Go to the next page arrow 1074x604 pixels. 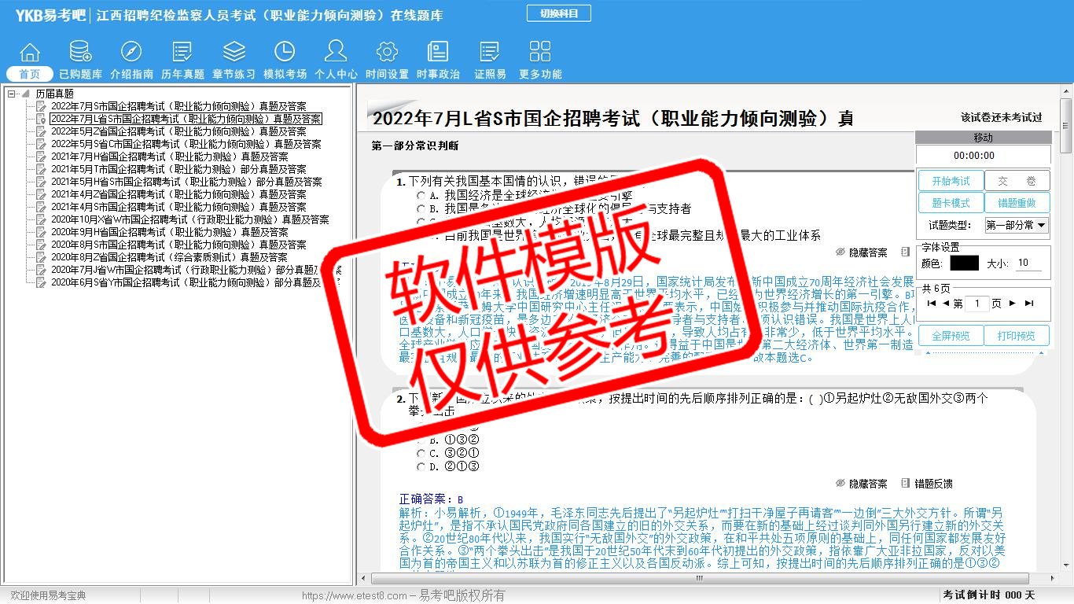[x=1013, y=304]
